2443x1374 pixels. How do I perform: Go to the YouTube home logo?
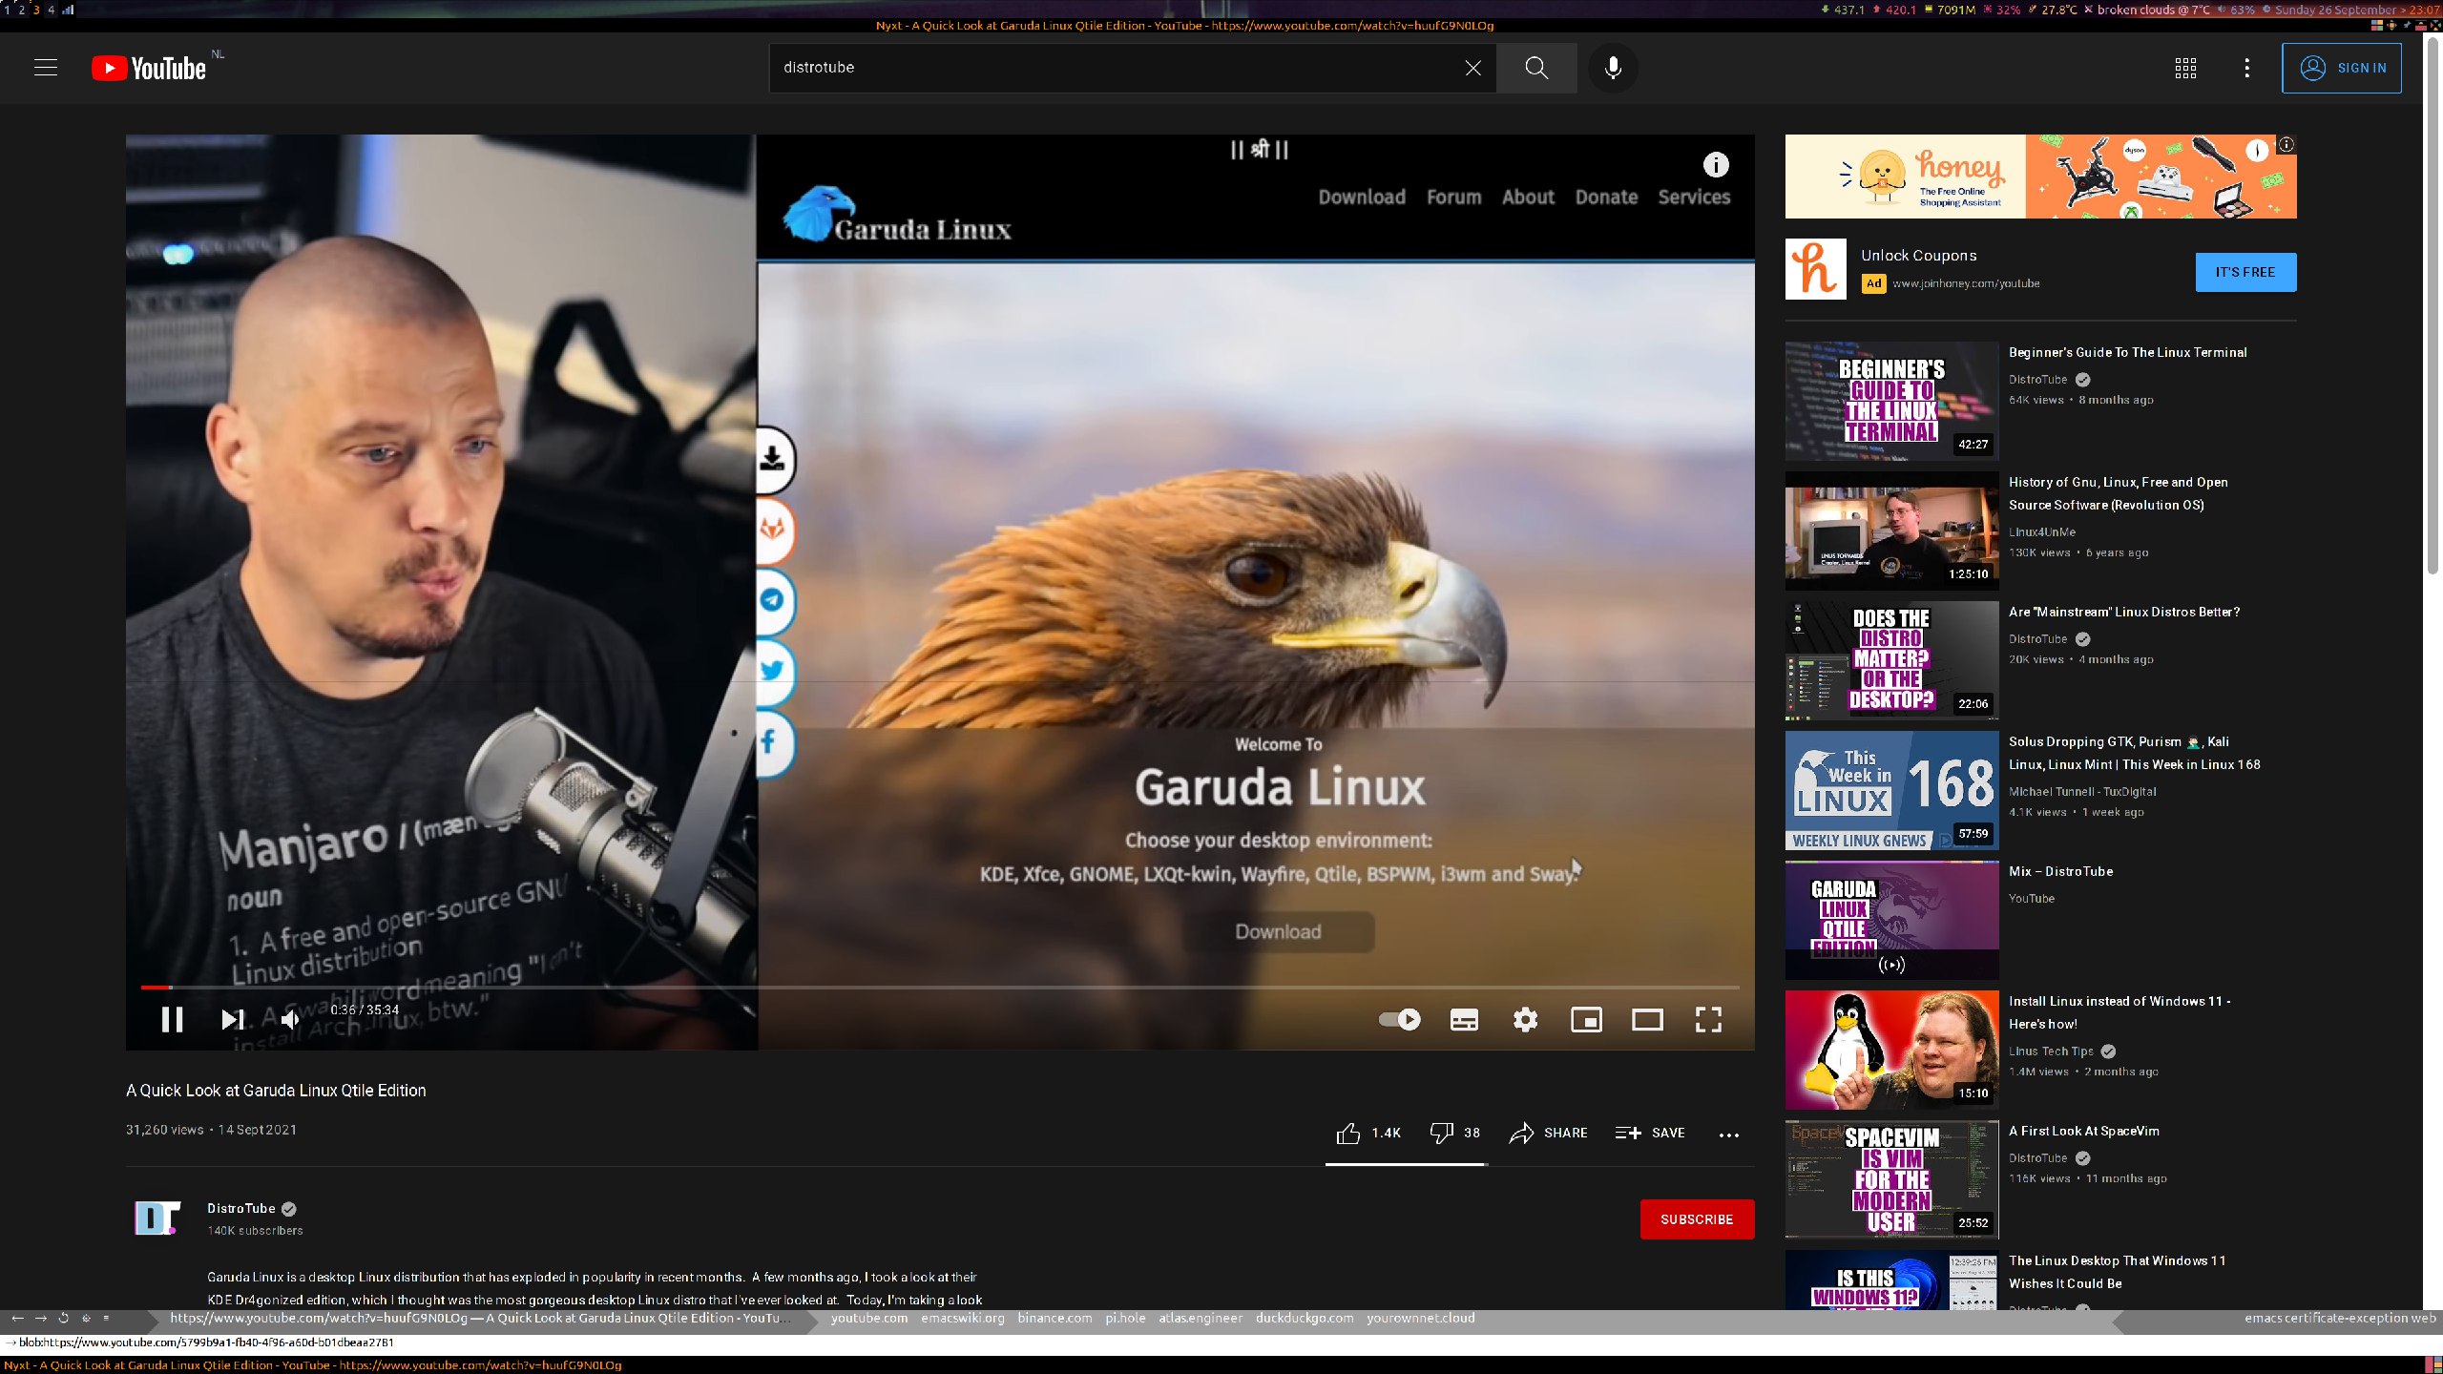pyautogui.click(x=149, y=68)
